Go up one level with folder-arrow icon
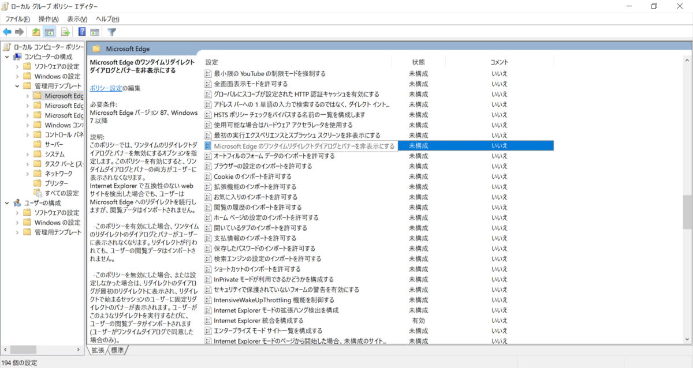Image resolution: width=693 pixels, height=368 pixels. pos(36,32)
